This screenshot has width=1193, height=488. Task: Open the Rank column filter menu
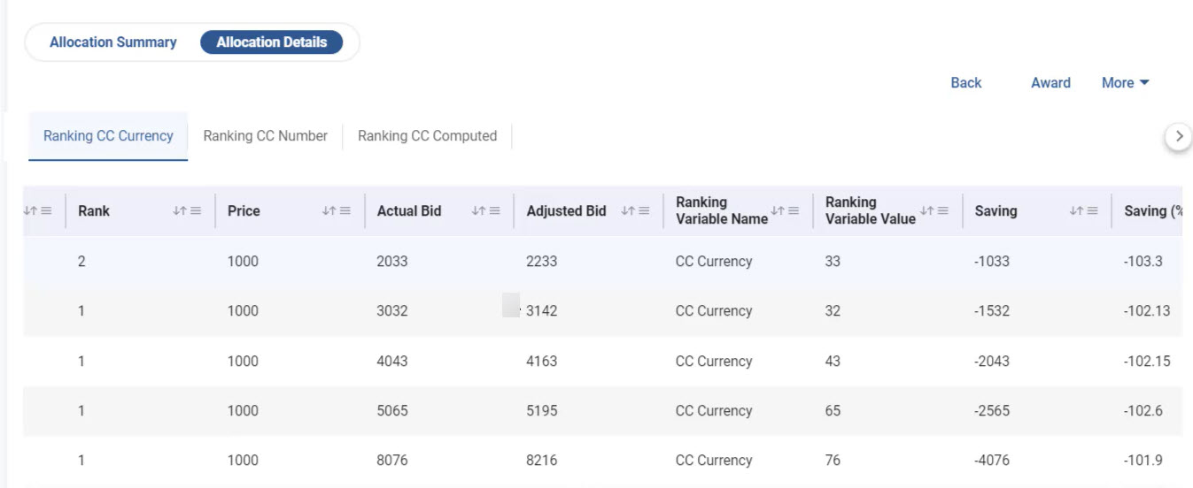[x=196, y=211]
